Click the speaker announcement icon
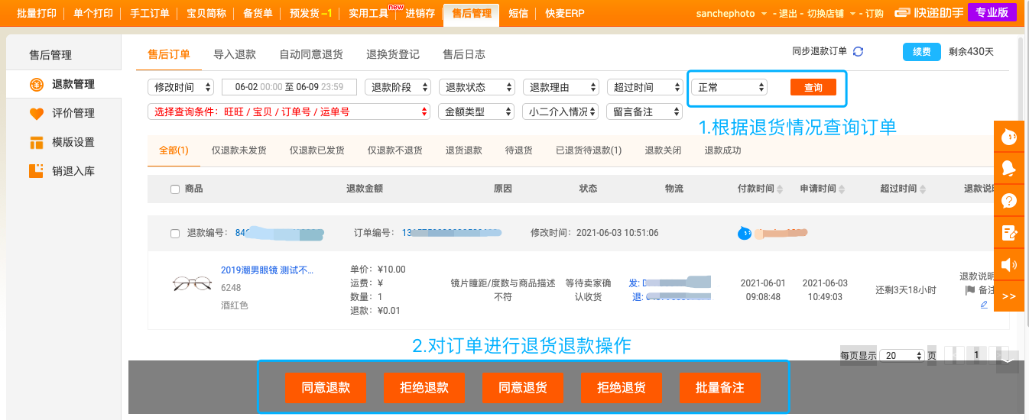 (1008, 265)
